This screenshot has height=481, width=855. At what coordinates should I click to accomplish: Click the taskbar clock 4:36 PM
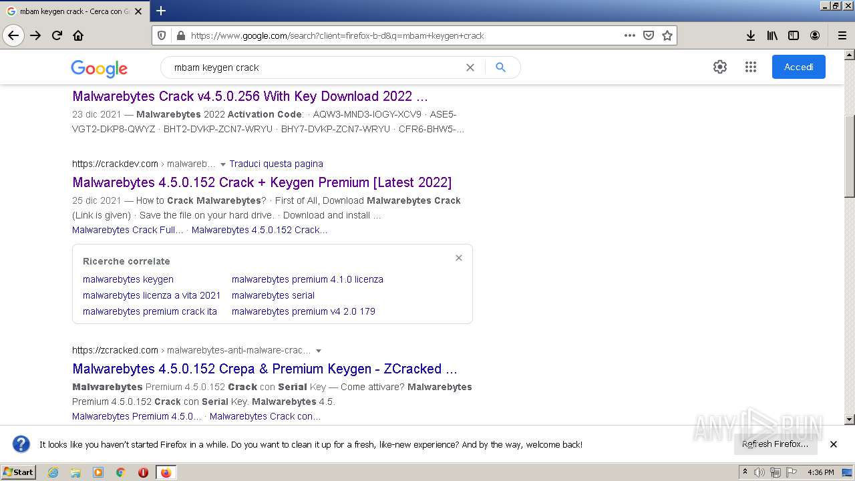(820, 472)
